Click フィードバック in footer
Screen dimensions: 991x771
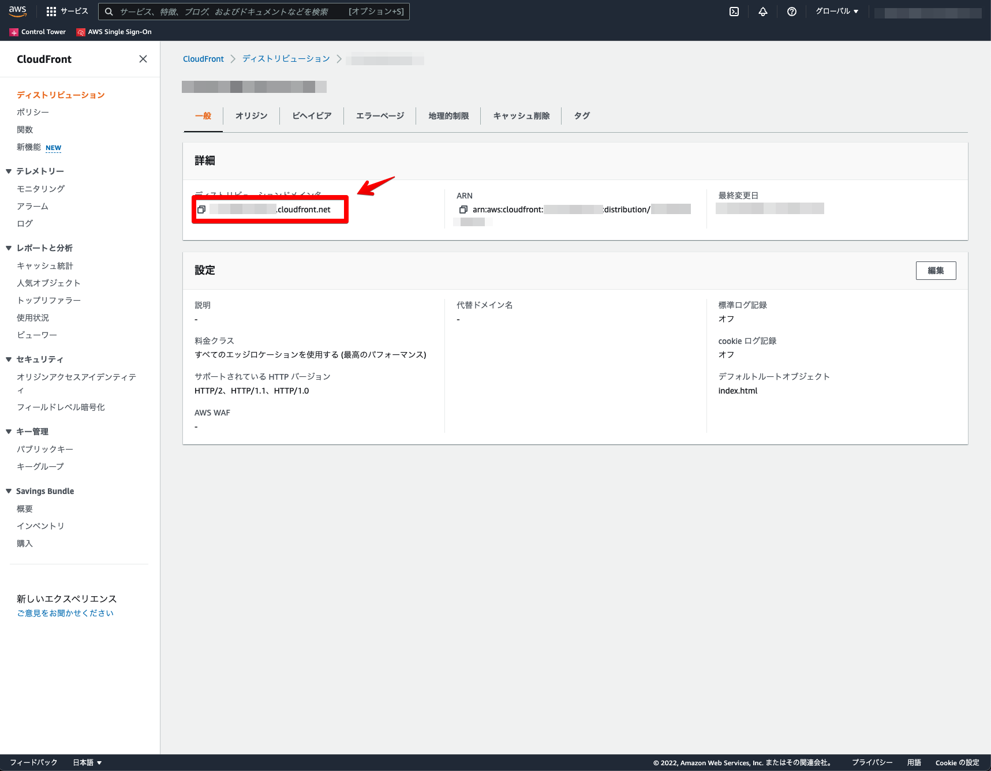click(x=34, y=762)
